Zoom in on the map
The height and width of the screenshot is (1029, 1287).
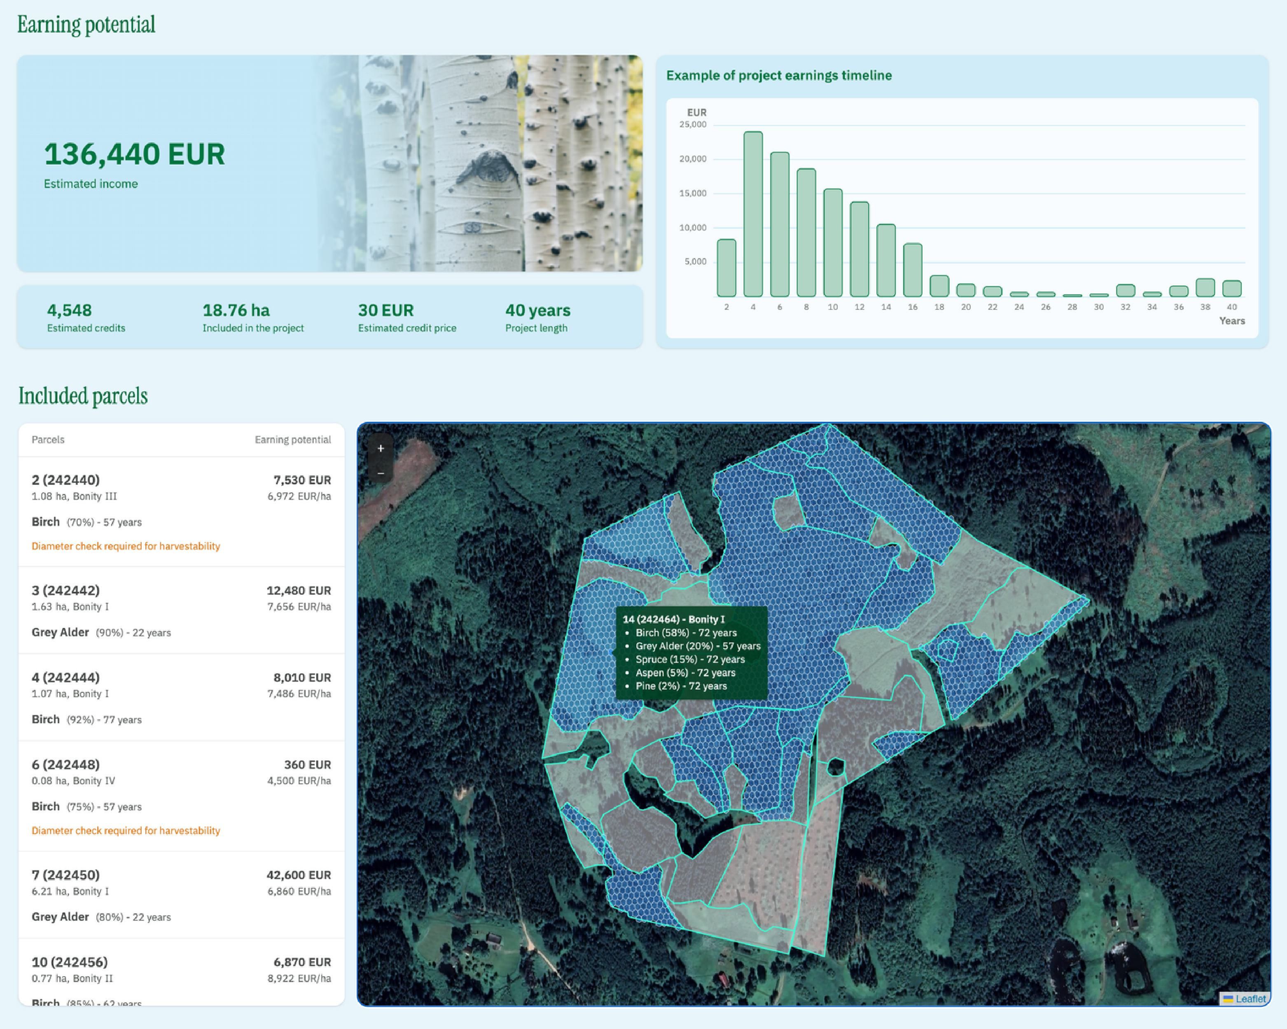click(380, 449)
